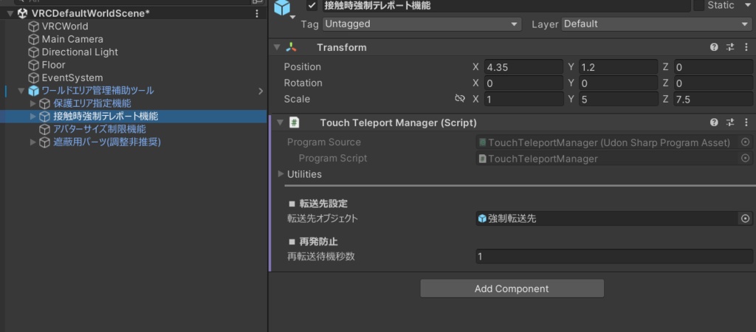Click Rotation Y field
The height and width of the screenshot is (332, 756).
tap(618, 83)
